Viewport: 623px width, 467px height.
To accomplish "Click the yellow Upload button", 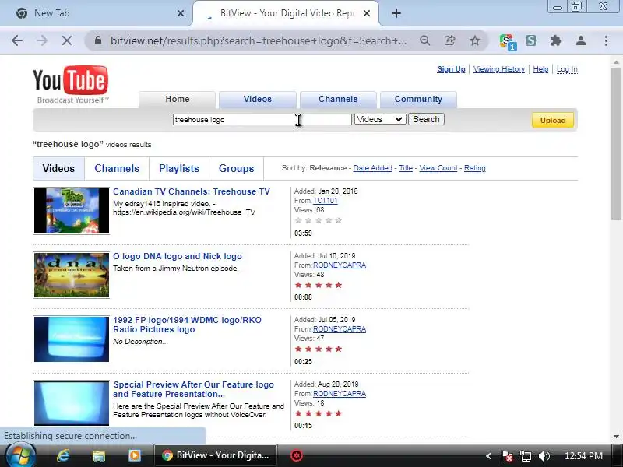I will (x=553, y=121).
